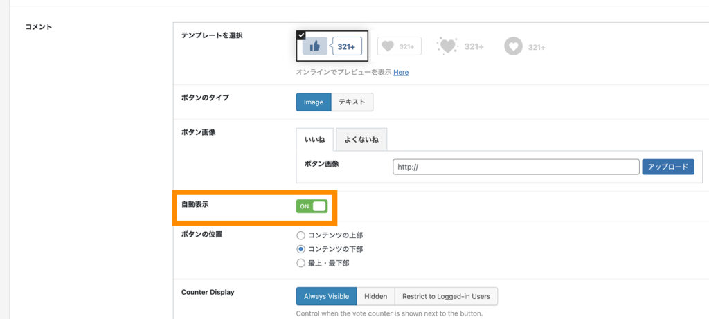Set Counter Display to Always Visible
Image resolution: width=709 pixels, height=319 pixels.
point(326,296)
